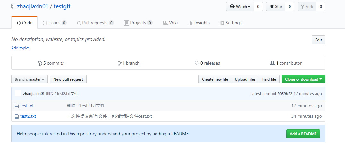Expand the Clone or download menu
This screenshot has width=345, height=151.
303,79
